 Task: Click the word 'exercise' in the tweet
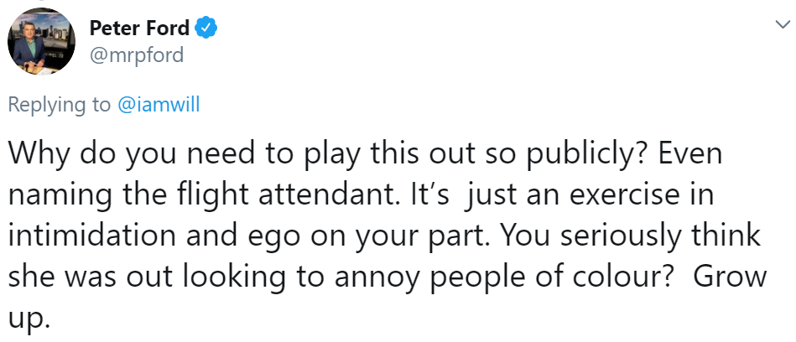pyautogui.click(x=623, y=194)
